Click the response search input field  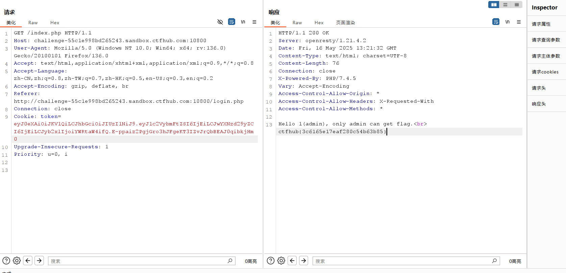(x=402, y=261)
